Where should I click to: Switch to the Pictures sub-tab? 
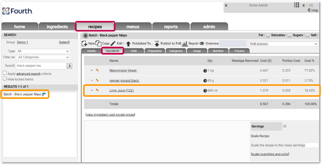click(x=239, y=51)
